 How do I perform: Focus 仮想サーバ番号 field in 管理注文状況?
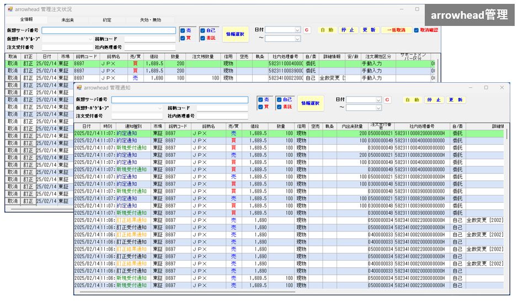[109, 30]
